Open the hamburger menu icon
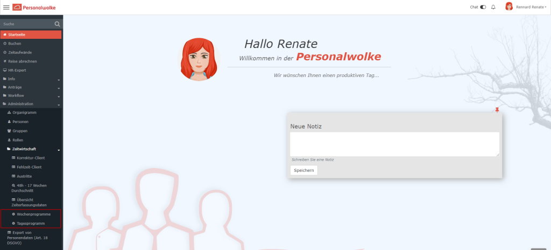The width and height of the screenshot is (551, 250). pyautogui.click(x=6, y=8)
